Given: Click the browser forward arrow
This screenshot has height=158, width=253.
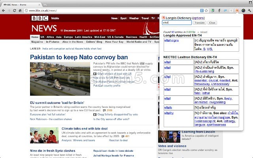Looking at the screenshot, I should coord(9,11).
